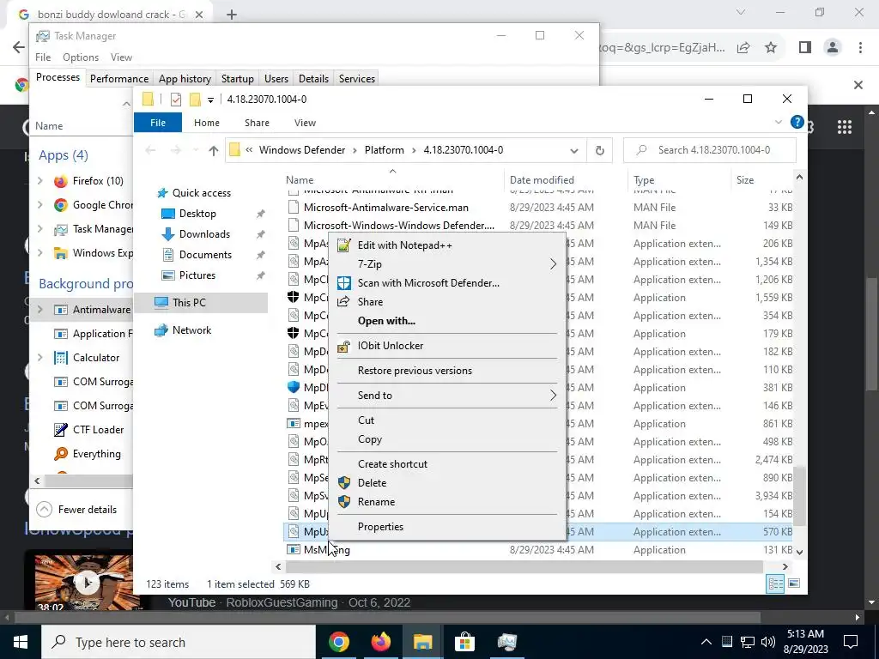
Task: Click the Notepad++ icon in context menu
Action: click(343, 245)
